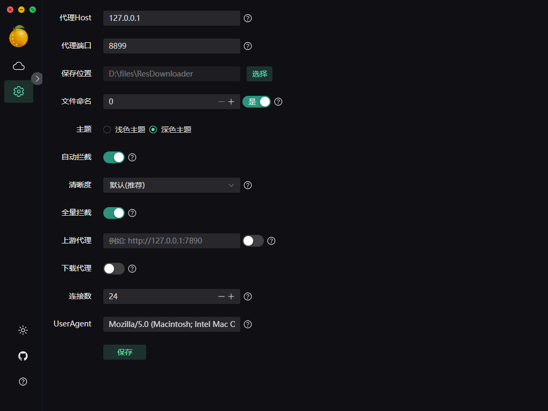Increase 连接数 with the plus stepper
548x411 pixels.
pyautogui.click(x=231, y=296)
